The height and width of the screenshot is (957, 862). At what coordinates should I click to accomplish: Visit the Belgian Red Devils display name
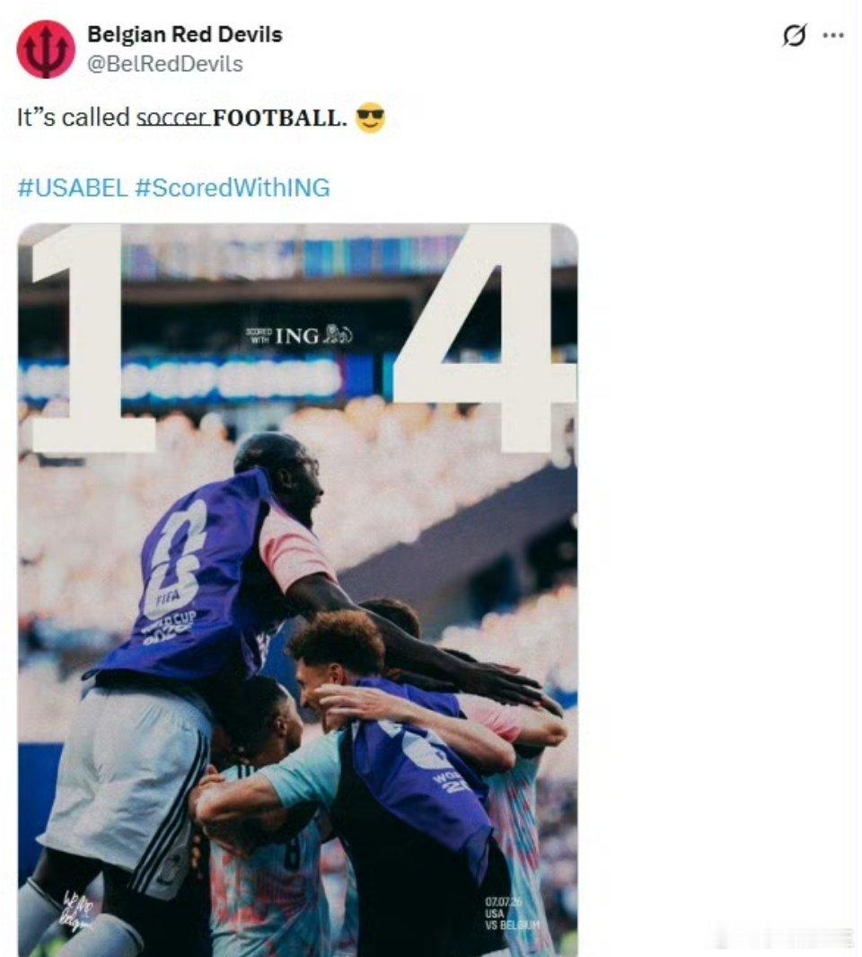[x=185, y=34]
